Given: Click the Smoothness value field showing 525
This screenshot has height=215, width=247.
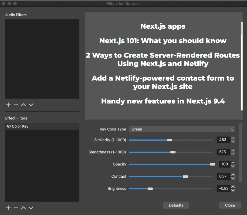Looking at the screenshot, I should click(x=223, y=152).
